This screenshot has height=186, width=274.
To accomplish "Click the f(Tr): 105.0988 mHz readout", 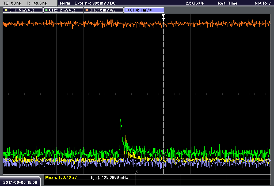I will [109, 177].
